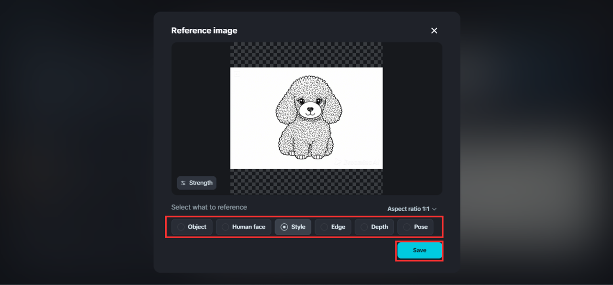613x285 pixels.
Task: Select the Depth reference option
Action: (x=375, y=227)
